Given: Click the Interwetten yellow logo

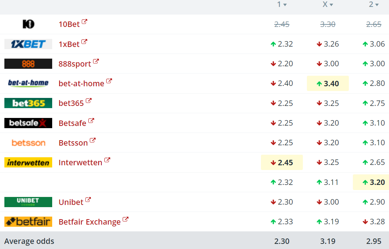Looking at the screenshot, I should pyautogui.click(x=28, y=162).
